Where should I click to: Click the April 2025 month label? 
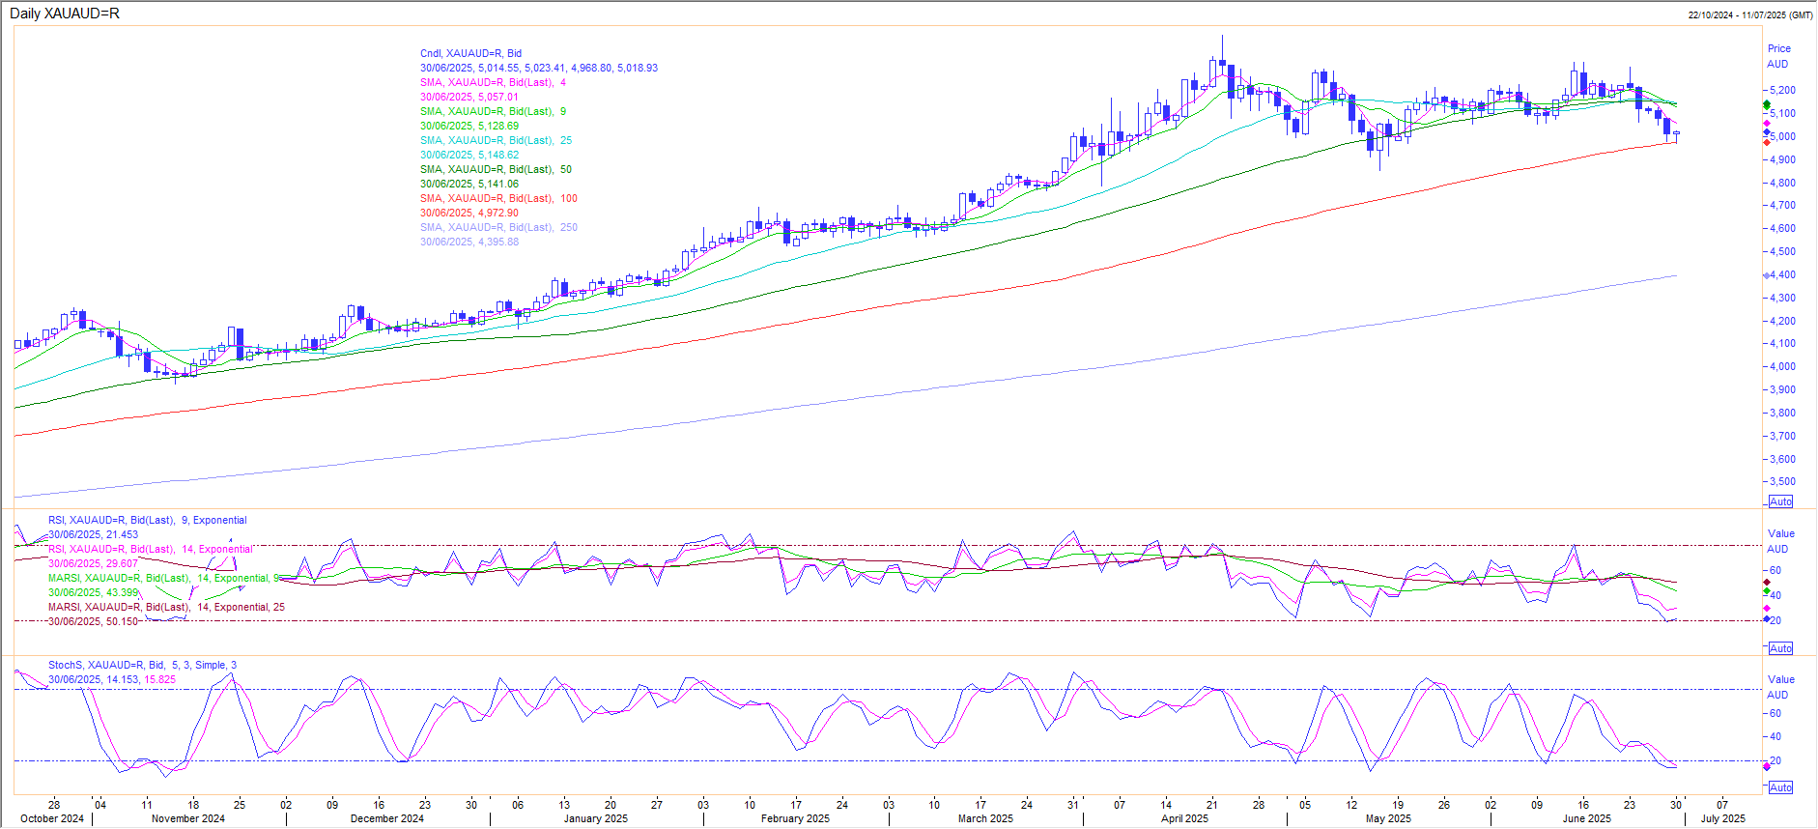pyautogui.click(x=1185, y=818)
